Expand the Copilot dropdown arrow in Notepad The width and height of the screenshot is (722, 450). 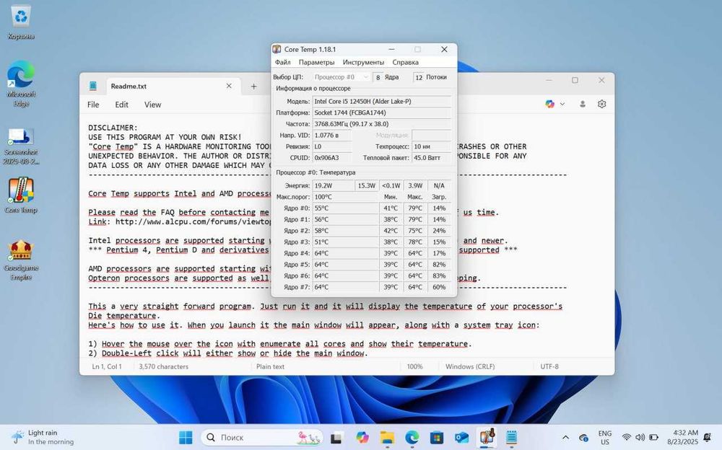click(x=562, y=105)
